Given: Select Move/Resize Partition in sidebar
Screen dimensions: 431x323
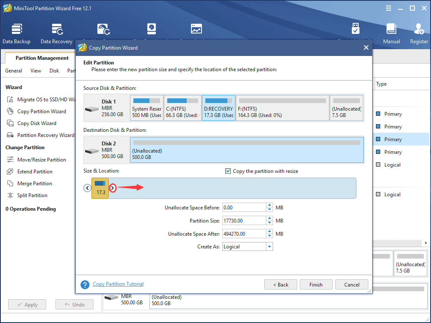Looking at the screenshot, I should point(41,159).
